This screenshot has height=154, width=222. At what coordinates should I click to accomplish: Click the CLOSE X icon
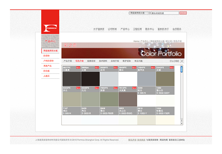(x=182, y=61)
